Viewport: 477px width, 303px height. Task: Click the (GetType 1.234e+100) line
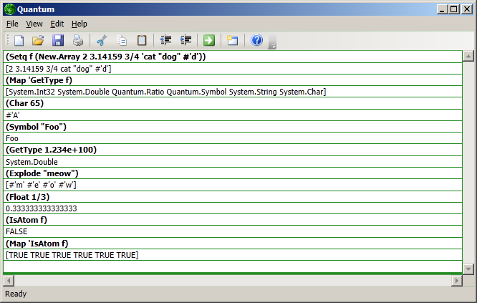click(x=233, y=150)
